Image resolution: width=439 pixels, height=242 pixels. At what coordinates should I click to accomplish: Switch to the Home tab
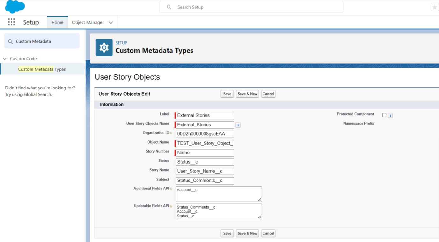click(57, 22)
